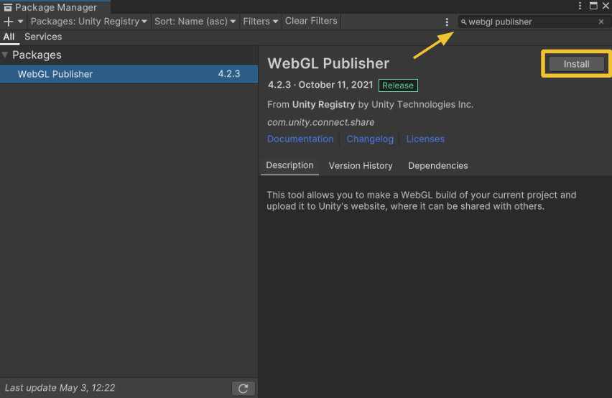Select the WebGL Publisher package row
This screenshot has width=612, height=398.
pyautogui.click(x=129, y=74)
